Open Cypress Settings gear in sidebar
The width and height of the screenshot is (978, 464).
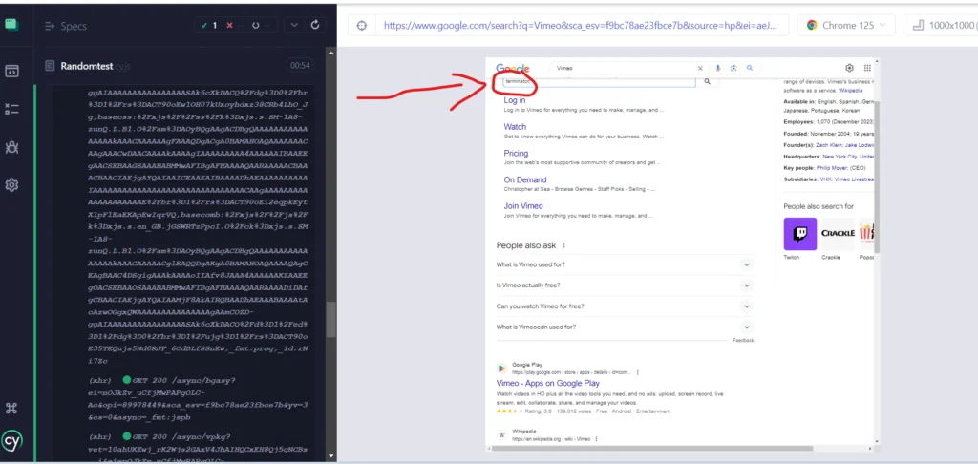click(x=11, y=185)
